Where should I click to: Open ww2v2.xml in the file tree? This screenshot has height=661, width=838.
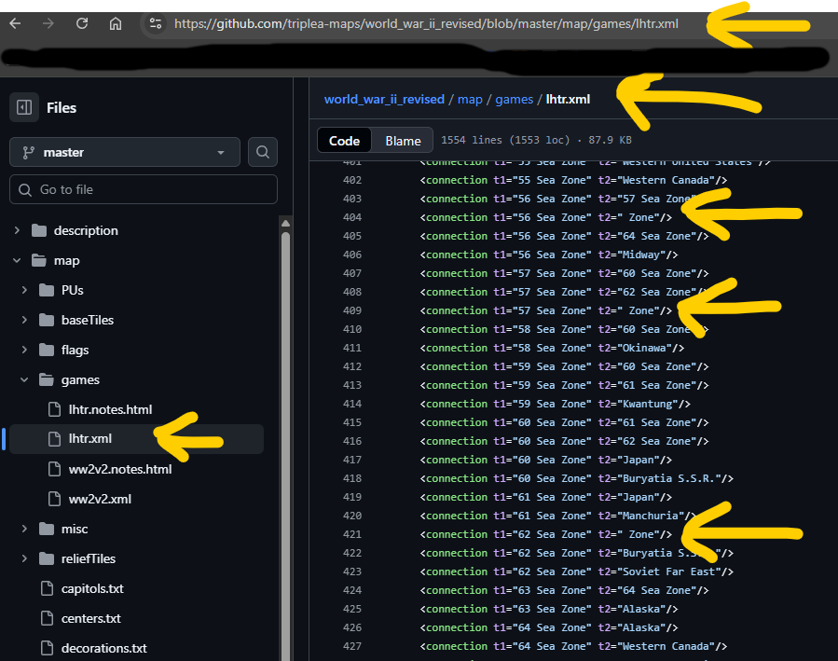click(x=100, y=499)
